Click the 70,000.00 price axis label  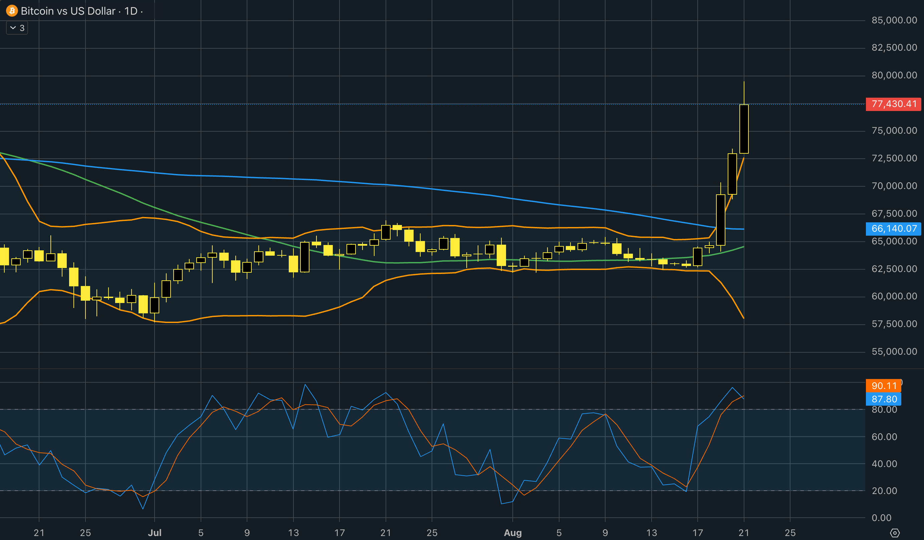point(894,186)
